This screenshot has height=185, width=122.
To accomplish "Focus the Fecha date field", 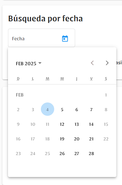I will pos(42,38).
